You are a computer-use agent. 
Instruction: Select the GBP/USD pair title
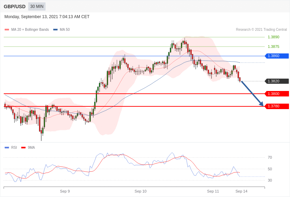[15, 7]
